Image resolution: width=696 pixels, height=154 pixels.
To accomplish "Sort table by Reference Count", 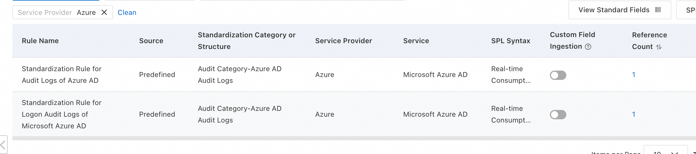I will pos(659,47).
